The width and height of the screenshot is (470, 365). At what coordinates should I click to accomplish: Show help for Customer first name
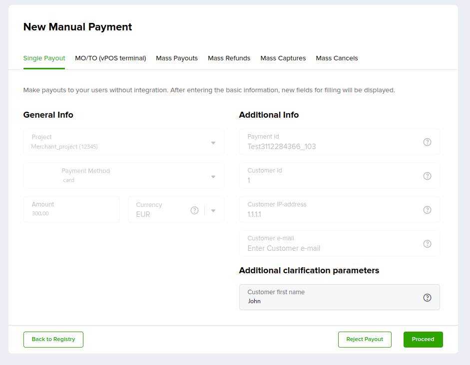(x=427, y=298)
